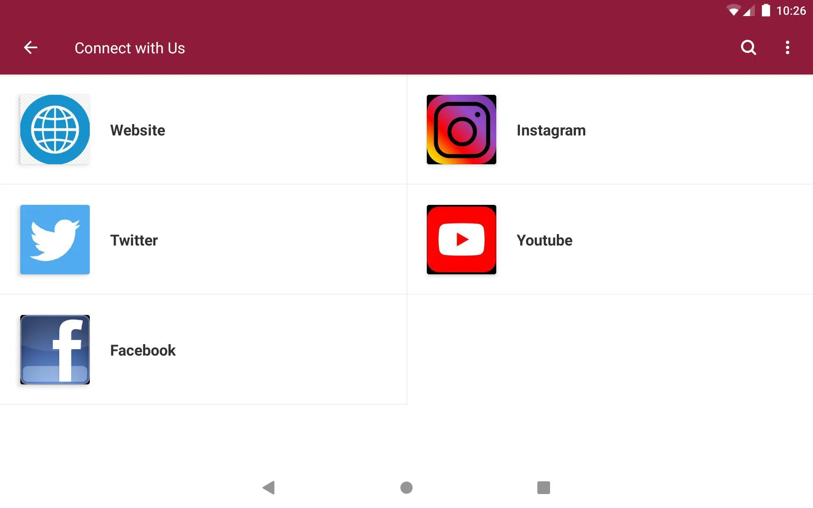View the YouTube text label entry

pos(544,239)
